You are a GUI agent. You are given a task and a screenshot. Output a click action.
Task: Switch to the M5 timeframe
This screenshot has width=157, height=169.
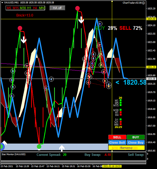(x=9, y=8)
